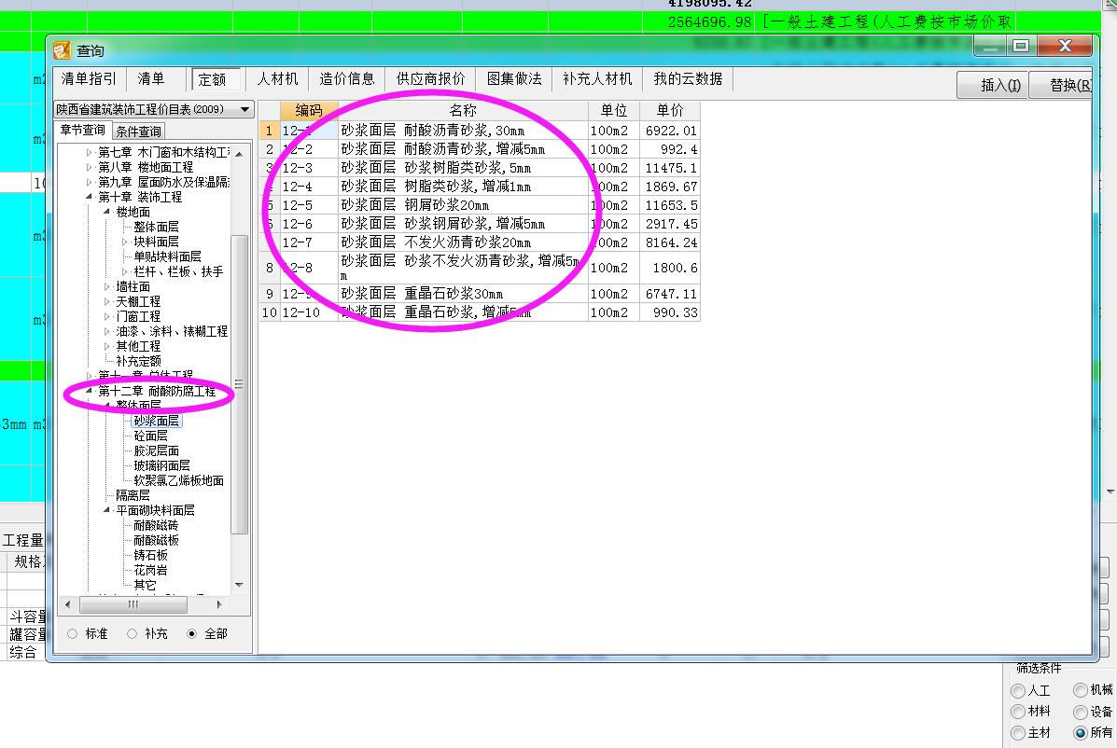Click the 名称 column header
Screen dimensions: 1117x748
[x=462, y=110]
